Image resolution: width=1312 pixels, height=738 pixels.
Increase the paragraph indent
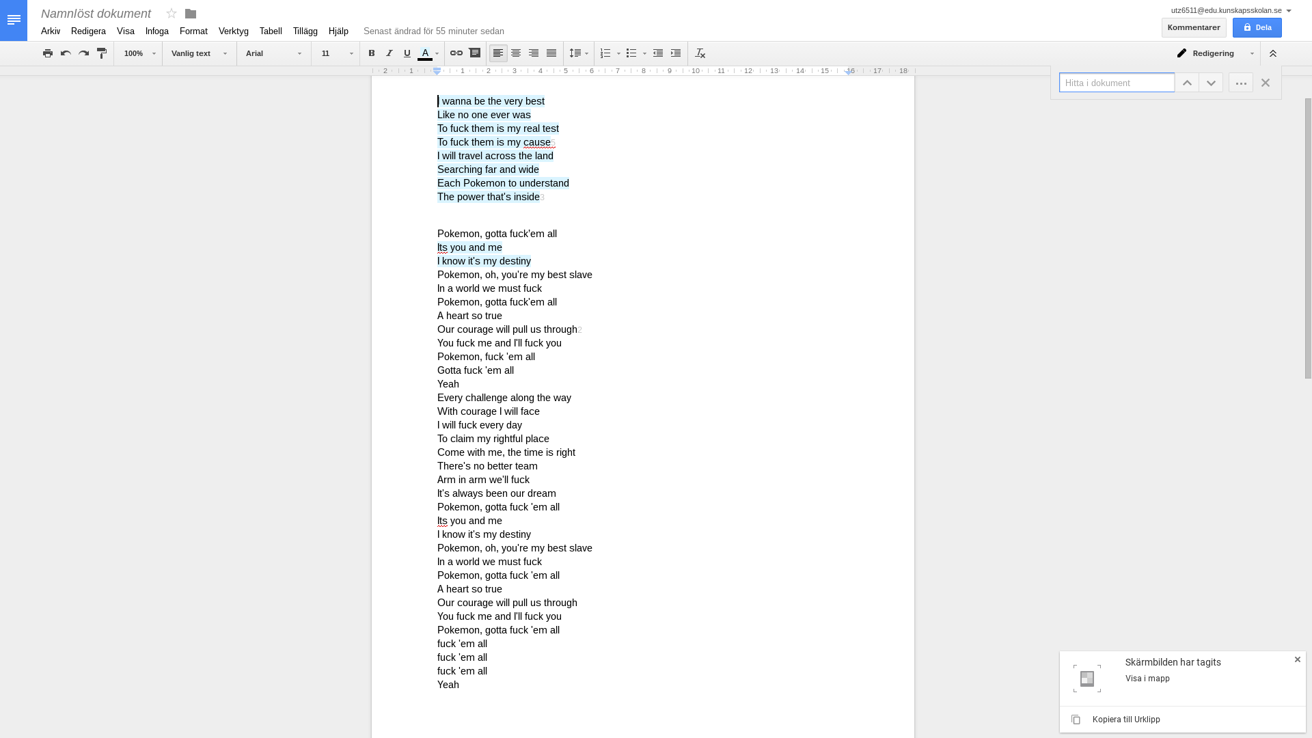point(676,53)
